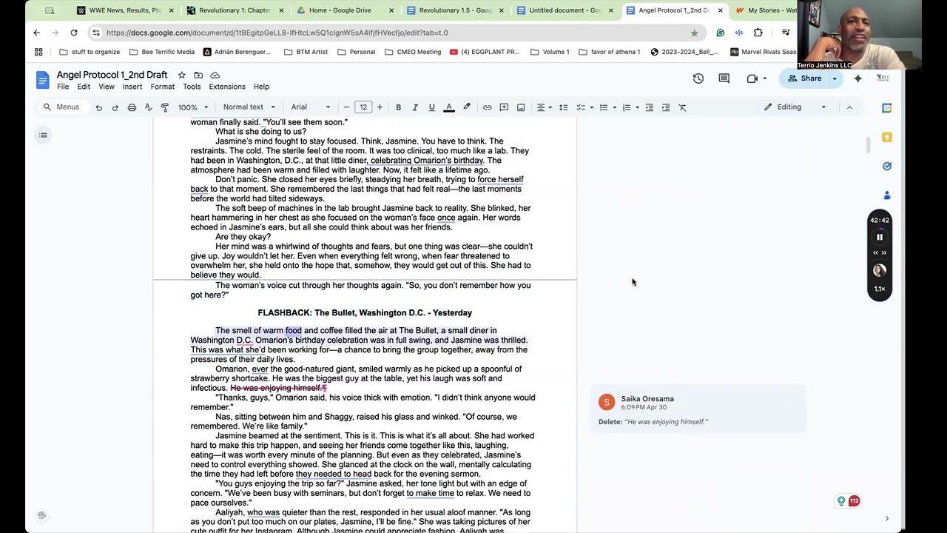947x533 pixels.
Task: Open the zoom level dropdown
Action: tap(192, 107)
